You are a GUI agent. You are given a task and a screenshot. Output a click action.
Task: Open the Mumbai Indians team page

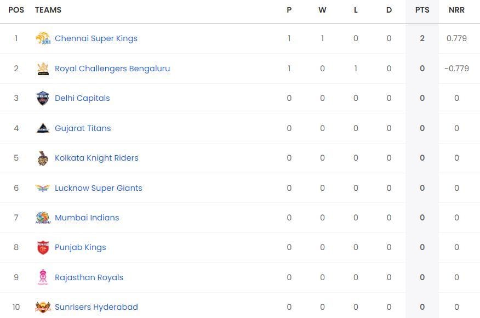tap(87, 217)
